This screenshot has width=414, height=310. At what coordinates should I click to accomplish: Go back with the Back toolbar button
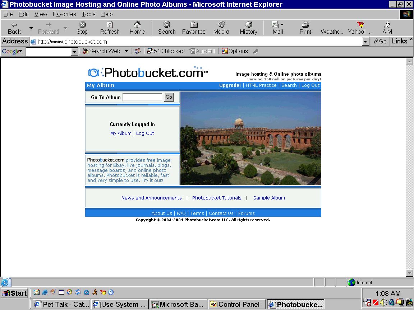[x=14, y=28]
